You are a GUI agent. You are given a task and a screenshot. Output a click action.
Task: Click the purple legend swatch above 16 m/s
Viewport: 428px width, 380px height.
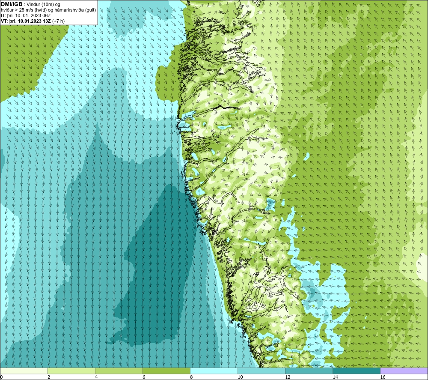(x=404, y=371)
